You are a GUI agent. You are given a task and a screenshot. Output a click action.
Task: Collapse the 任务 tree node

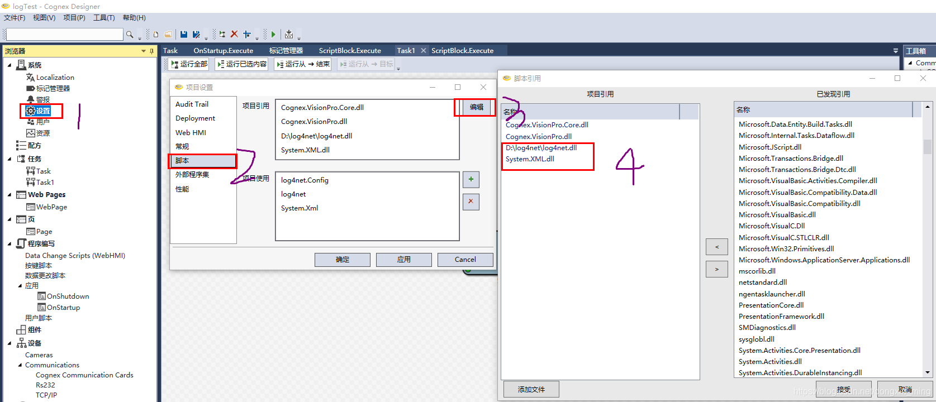[x=9, y=159]
